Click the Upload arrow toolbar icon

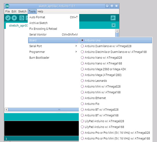point(14,18)
